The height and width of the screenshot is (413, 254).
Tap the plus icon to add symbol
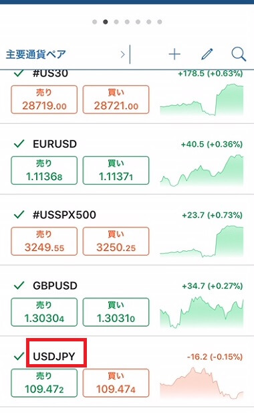(174, 54)
